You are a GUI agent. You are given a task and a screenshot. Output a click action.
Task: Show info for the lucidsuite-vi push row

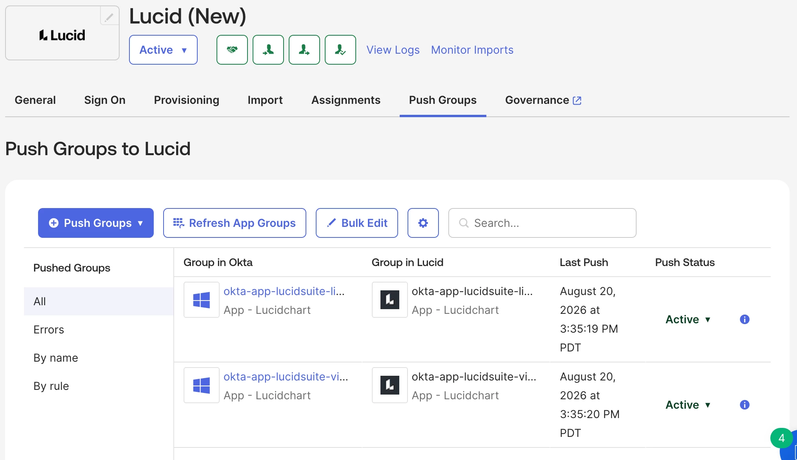tap(744, 405)
